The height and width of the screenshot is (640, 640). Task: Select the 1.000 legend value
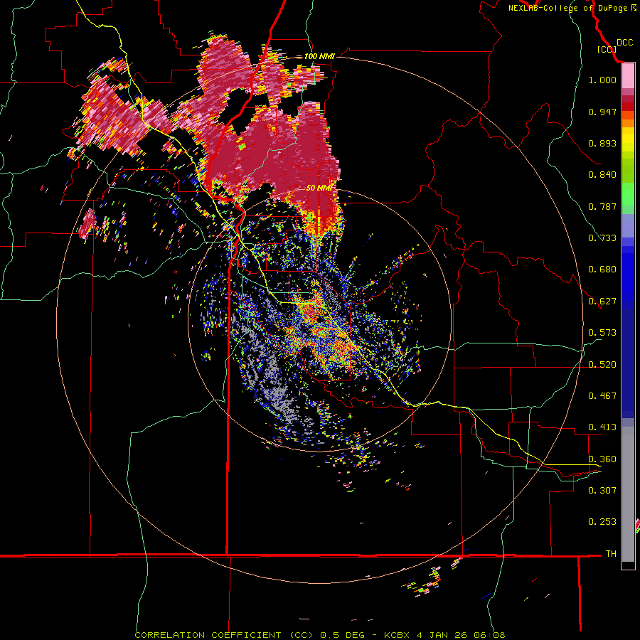tap(602, 80)
